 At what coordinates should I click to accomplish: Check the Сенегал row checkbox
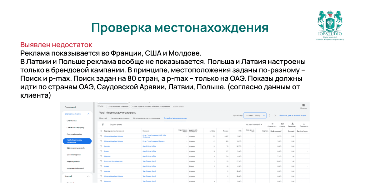coord(101,146)
